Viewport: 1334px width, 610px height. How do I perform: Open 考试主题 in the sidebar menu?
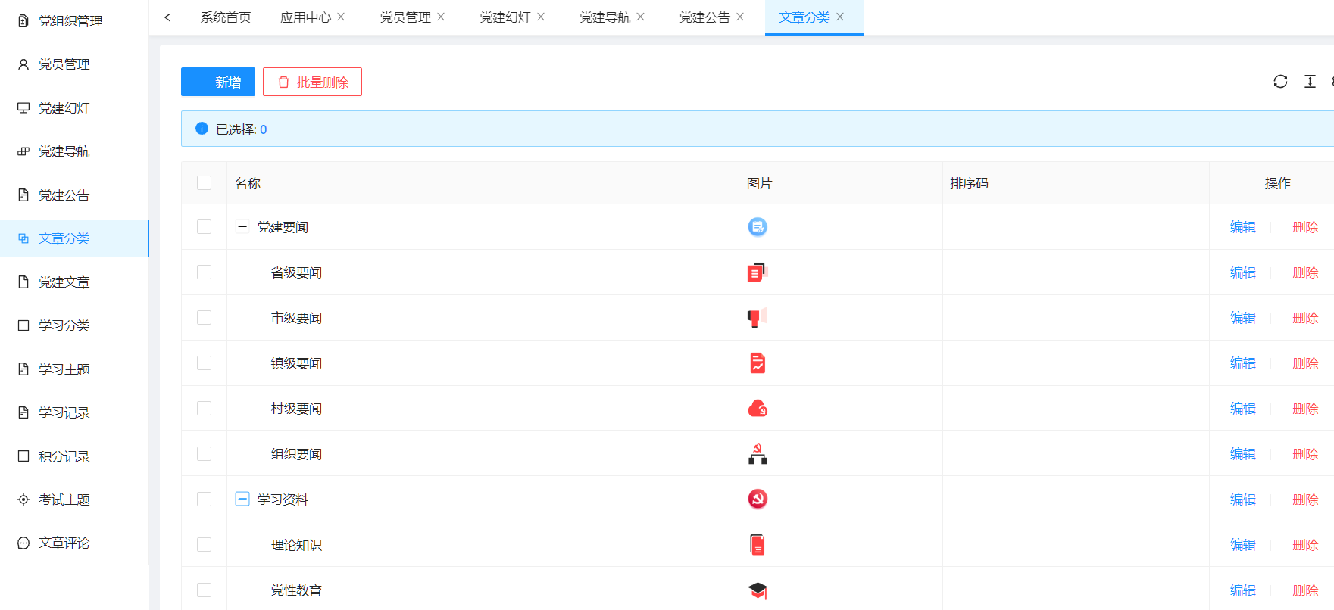64,500
